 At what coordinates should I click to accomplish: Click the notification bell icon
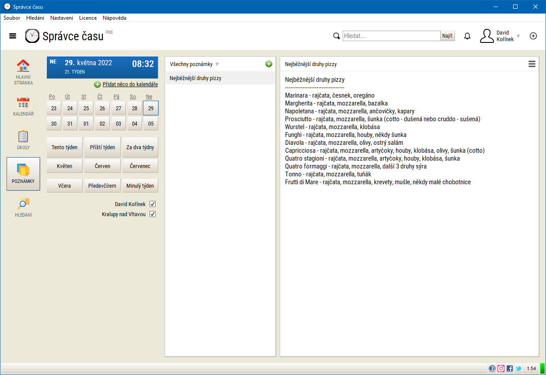pyautogui.click(x=467, y=36)
